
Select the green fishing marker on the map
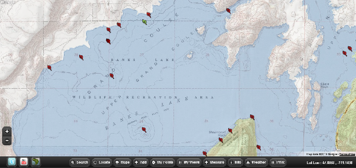point(145,22)
